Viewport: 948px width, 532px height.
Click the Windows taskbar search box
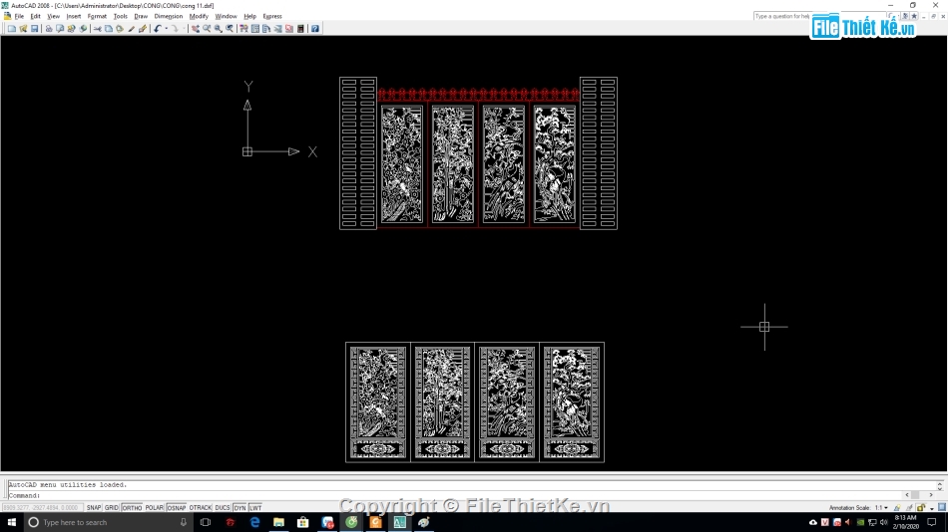click(x=109, y=522)
